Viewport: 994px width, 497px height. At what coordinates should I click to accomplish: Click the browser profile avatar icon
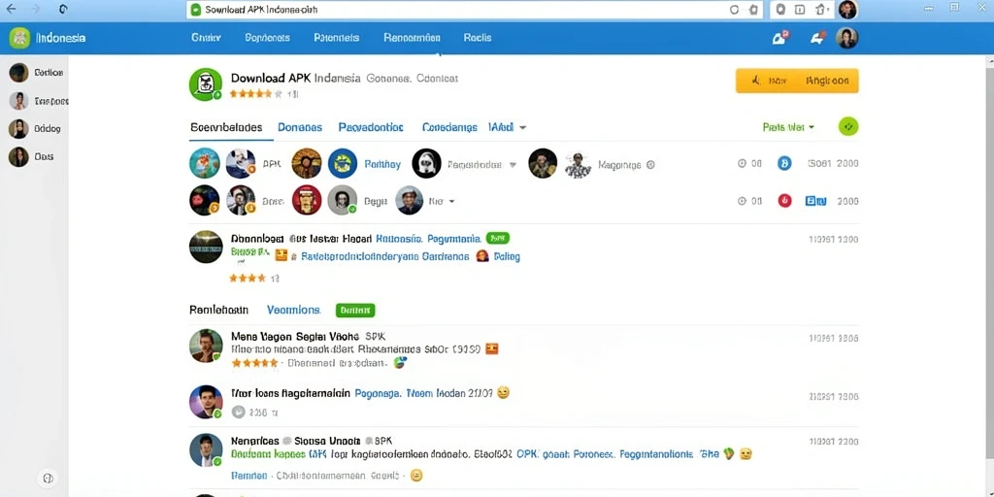point(847,10)
